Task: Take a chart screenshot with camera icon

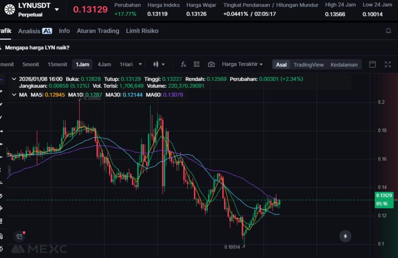Action: pos(211,64)
